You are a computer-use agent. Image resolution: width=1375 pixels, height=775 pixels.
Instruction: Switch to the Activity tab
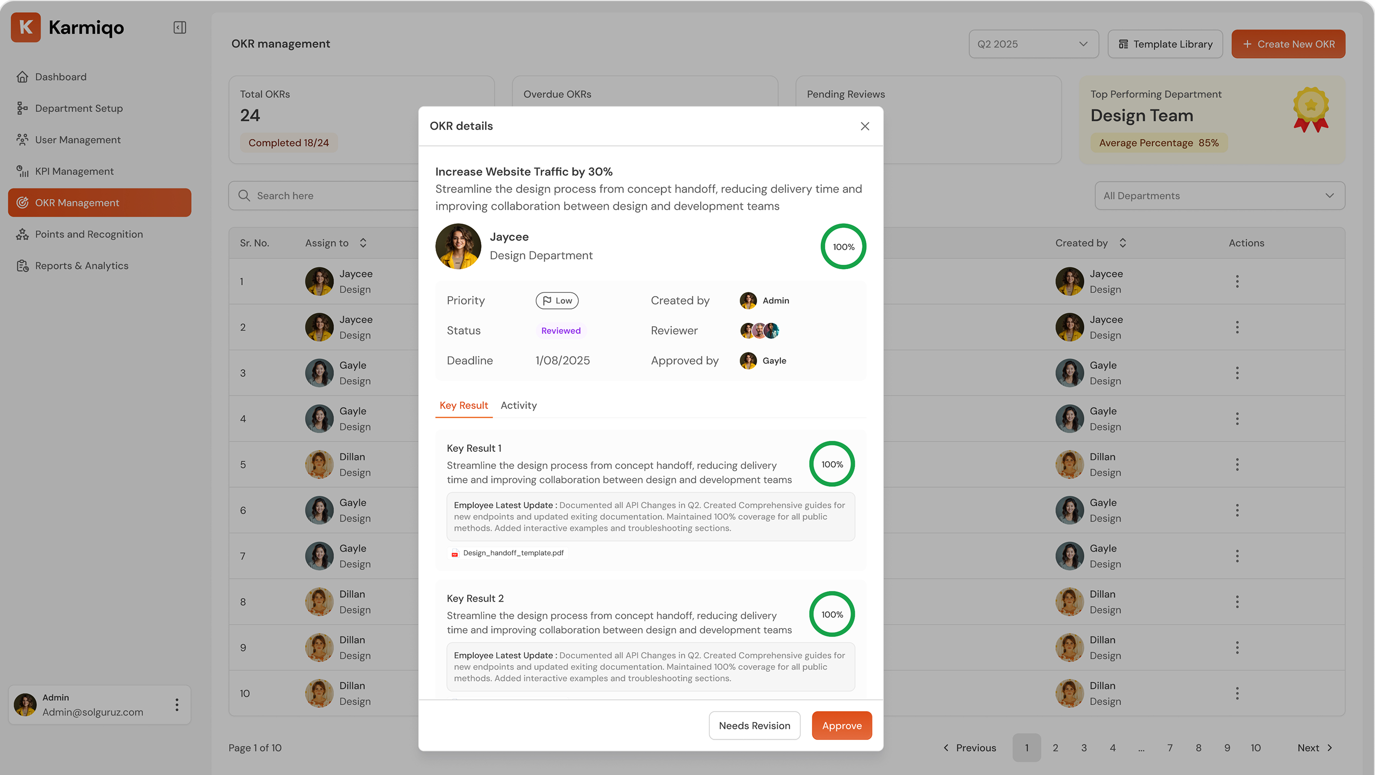click(x=518, y=405)
